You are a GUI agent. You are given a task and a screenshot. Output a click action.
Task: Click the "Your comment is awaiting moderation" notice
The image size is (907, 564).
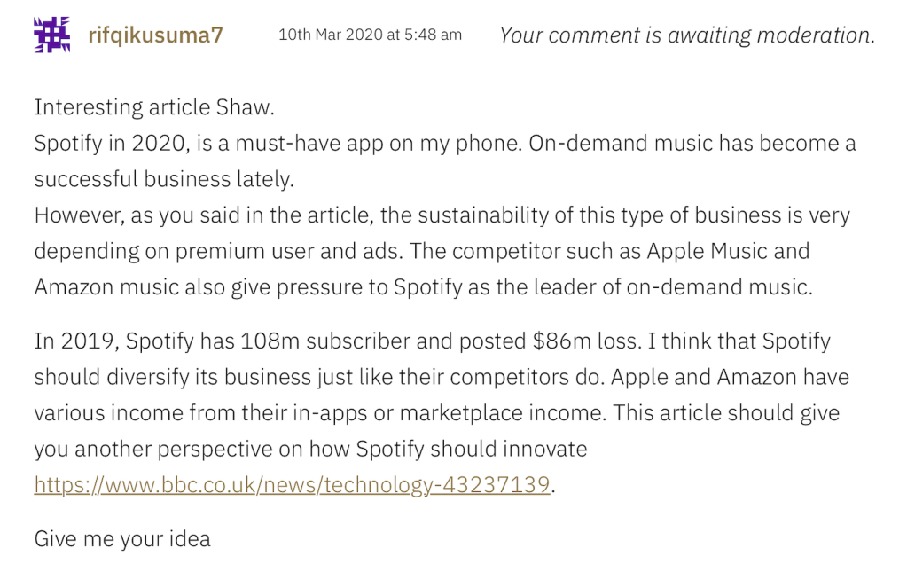[687, 35]
